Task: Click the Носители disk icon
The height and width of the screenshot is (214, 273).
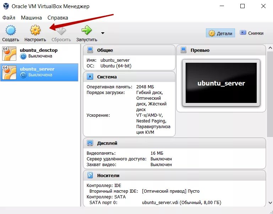Action: coord(90,175)
